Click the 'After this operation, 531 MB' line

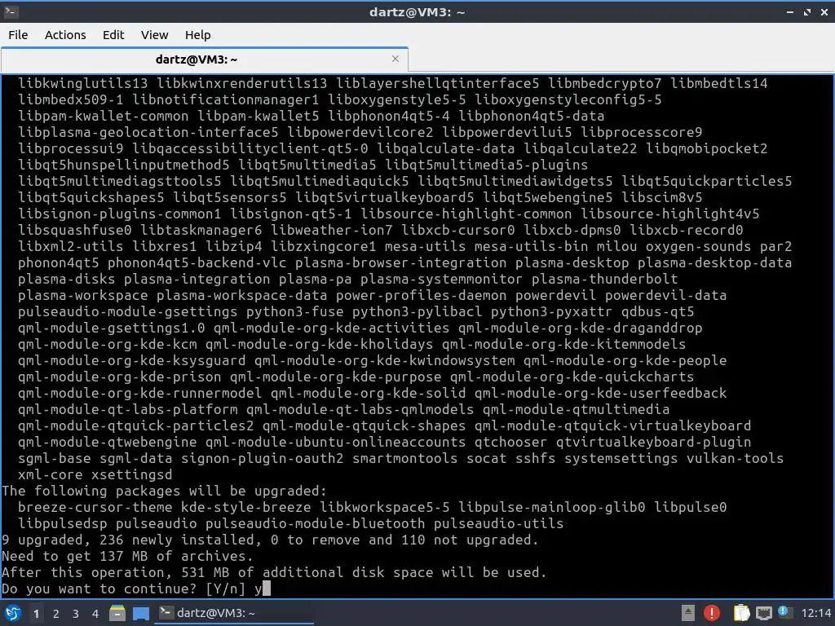coord(274,572)
